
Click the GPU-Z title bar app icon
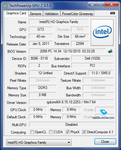pos(6,6)
